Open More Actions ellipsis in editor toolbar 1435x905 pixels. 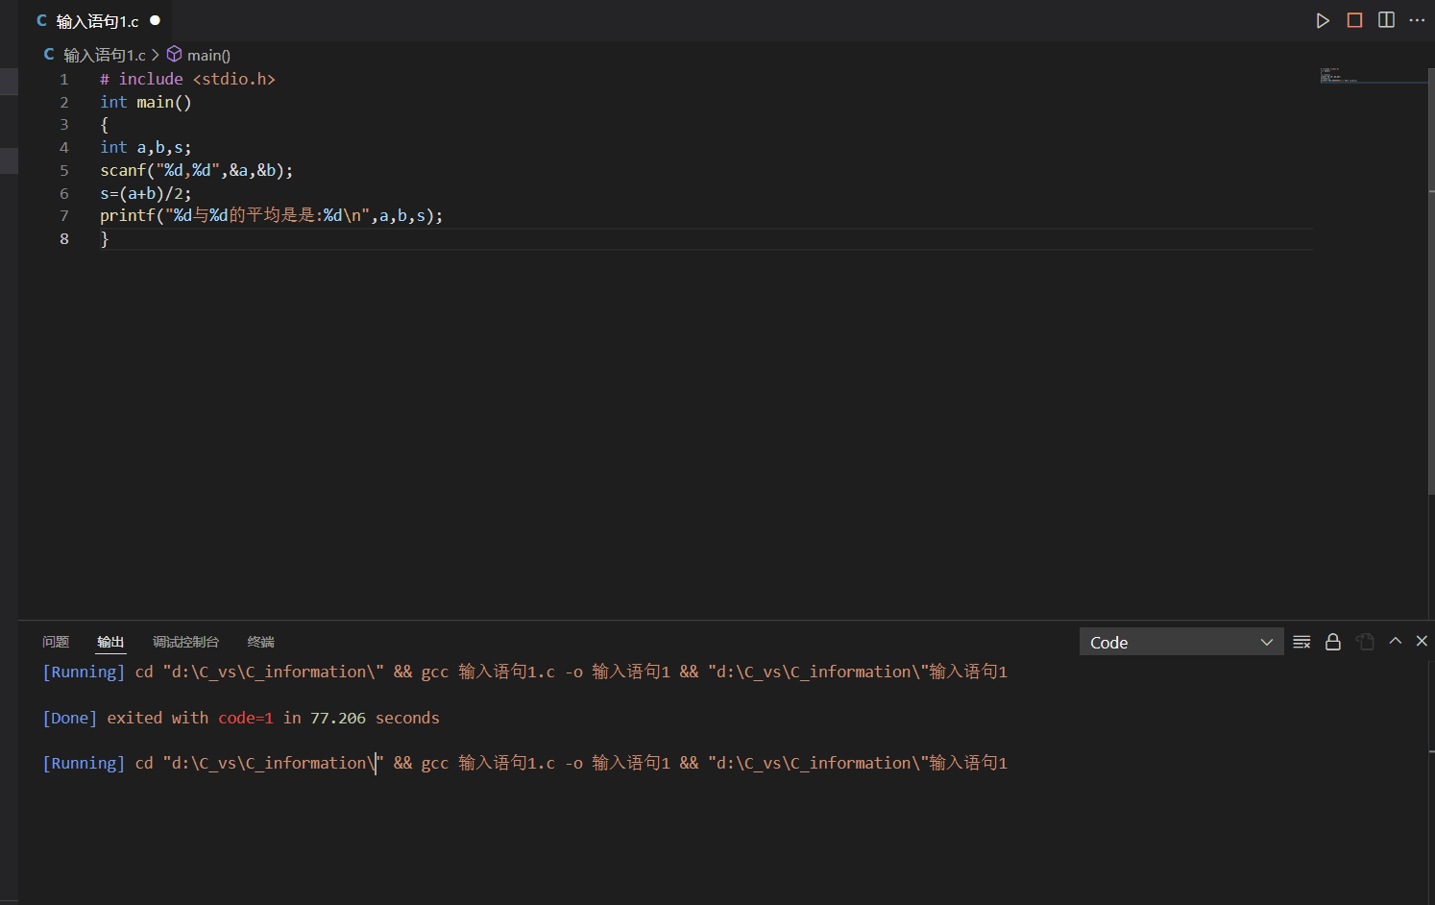pos(1417,20)
